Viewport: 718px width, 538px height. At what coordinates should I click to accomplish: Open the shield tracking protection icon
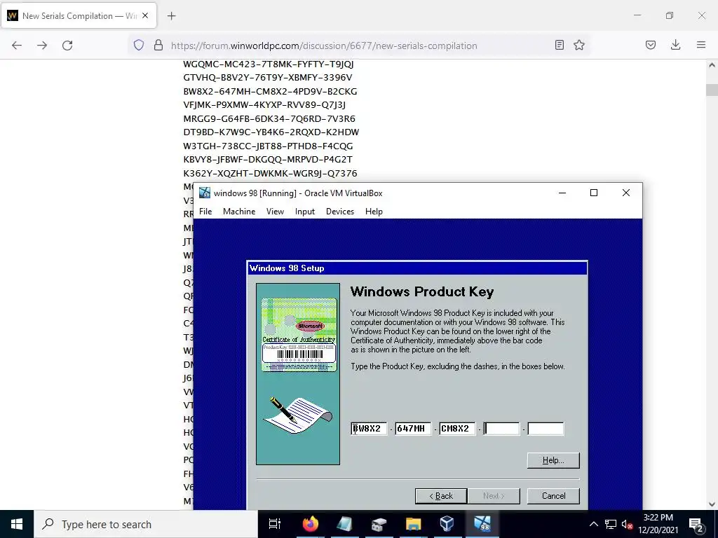point(139,45)
